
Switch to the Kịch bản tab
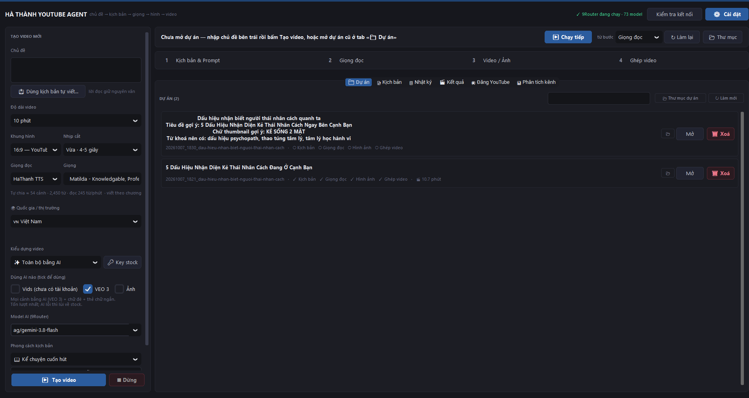click(389, 82)
